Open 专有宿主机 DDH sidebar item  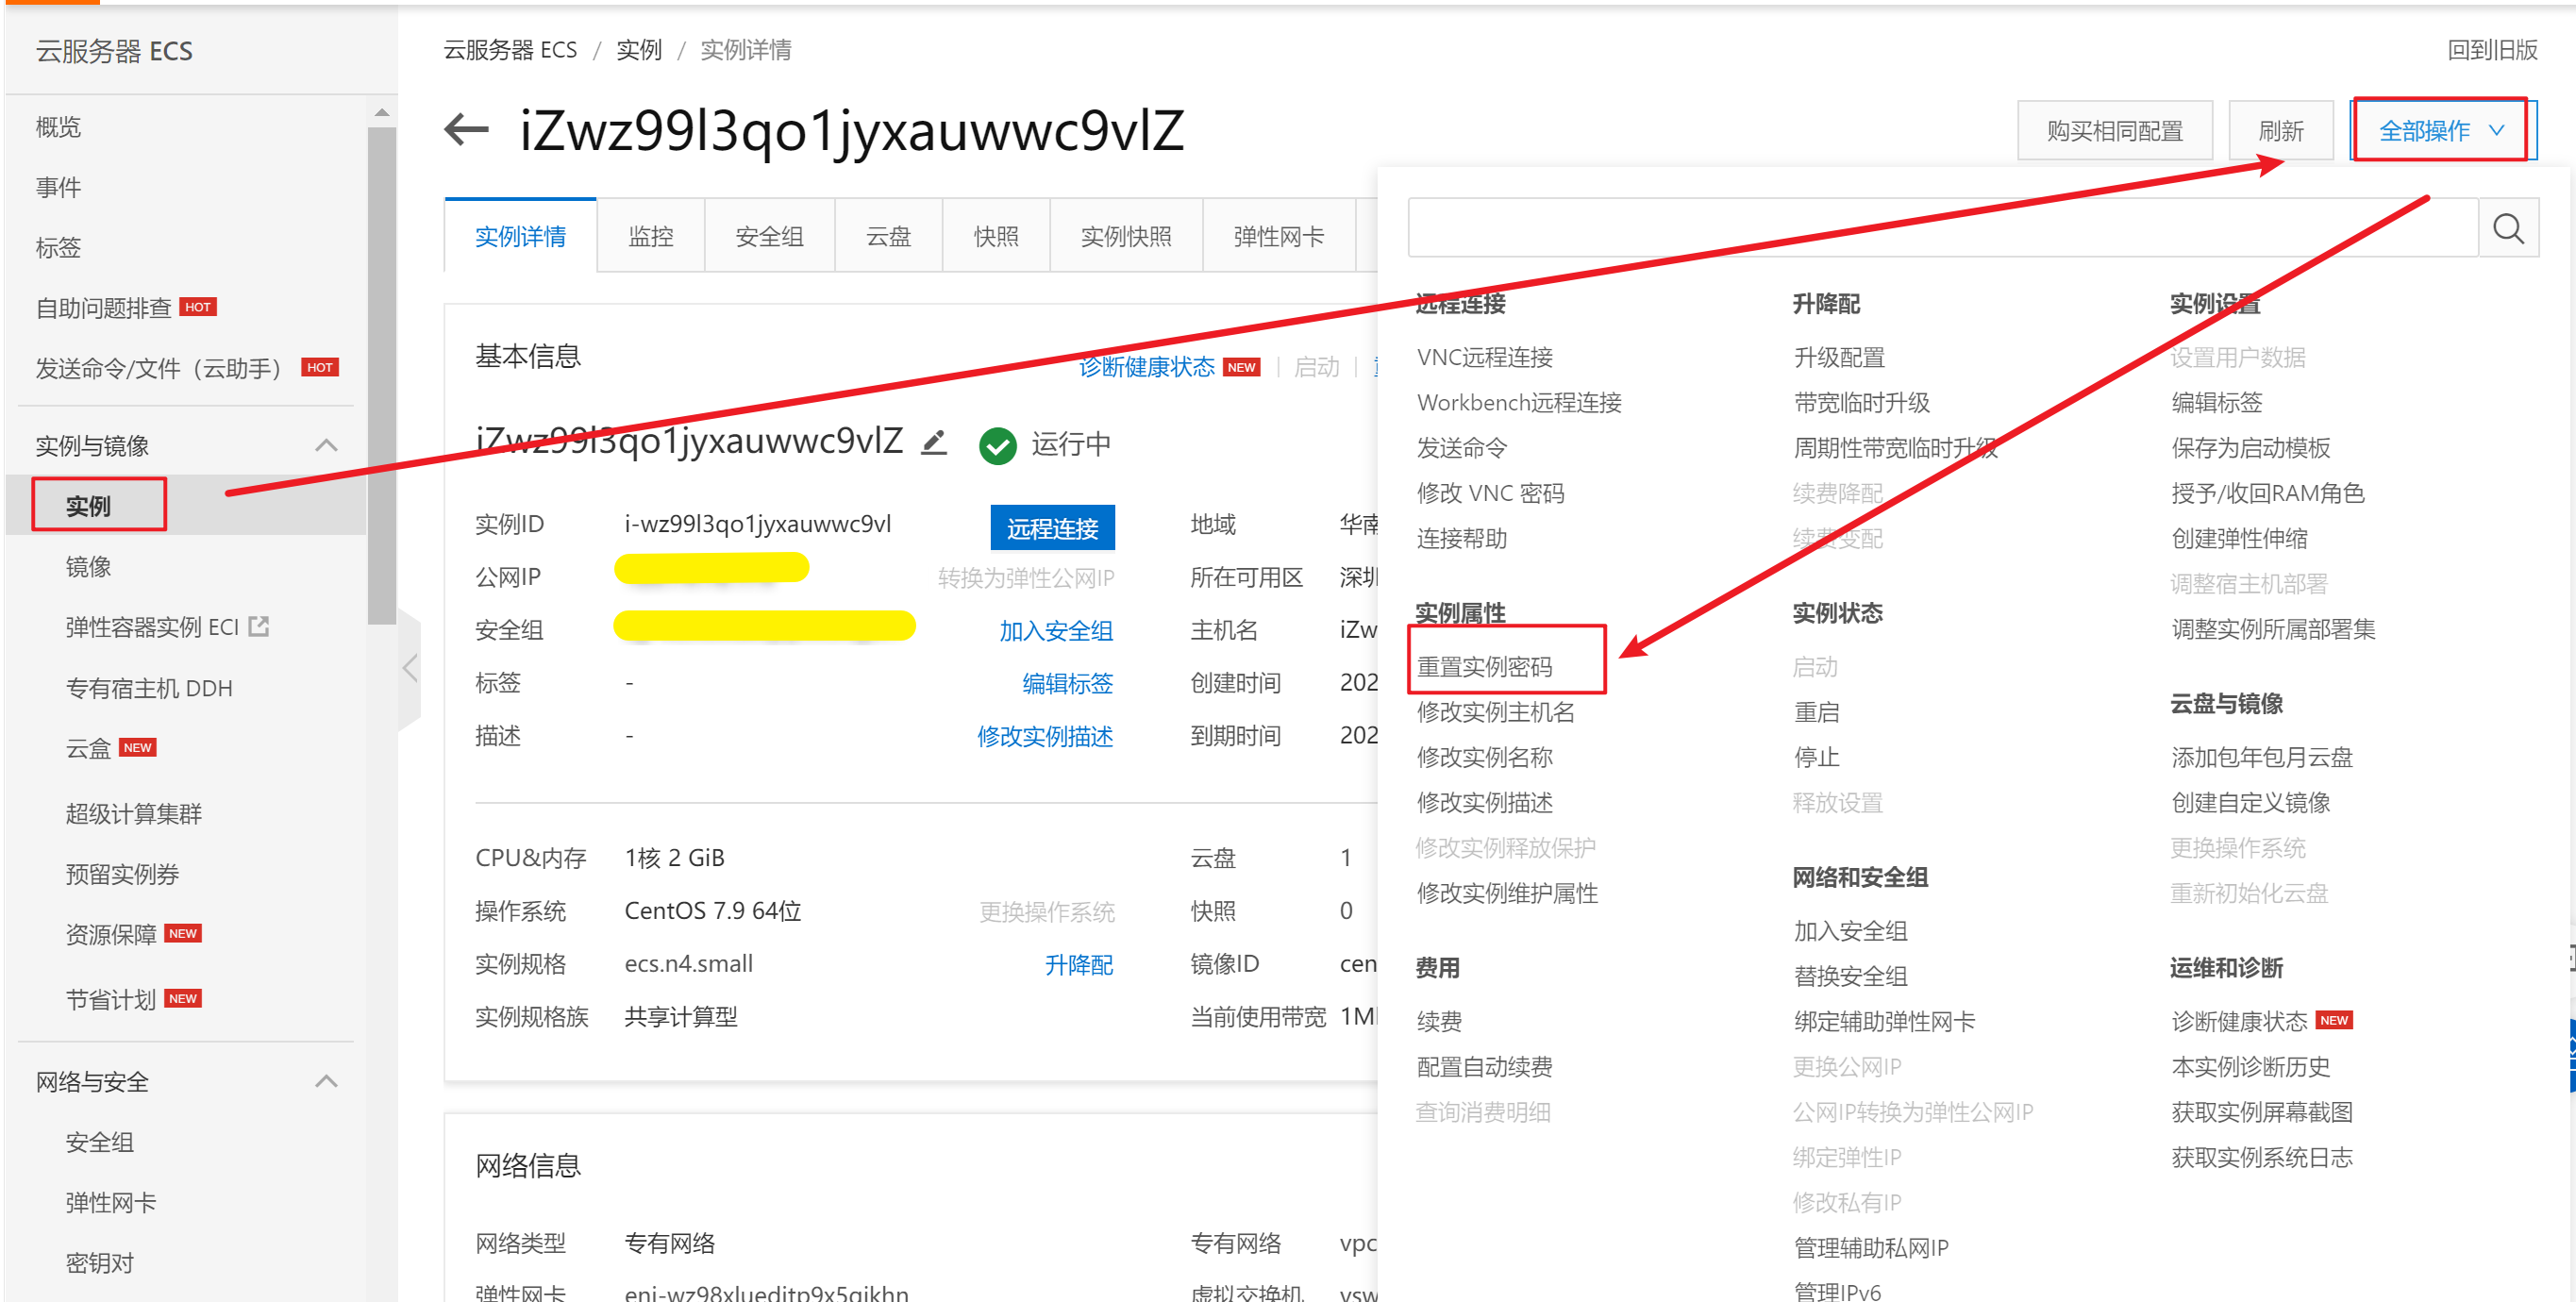pyautogui.click(x=149, y=688)
